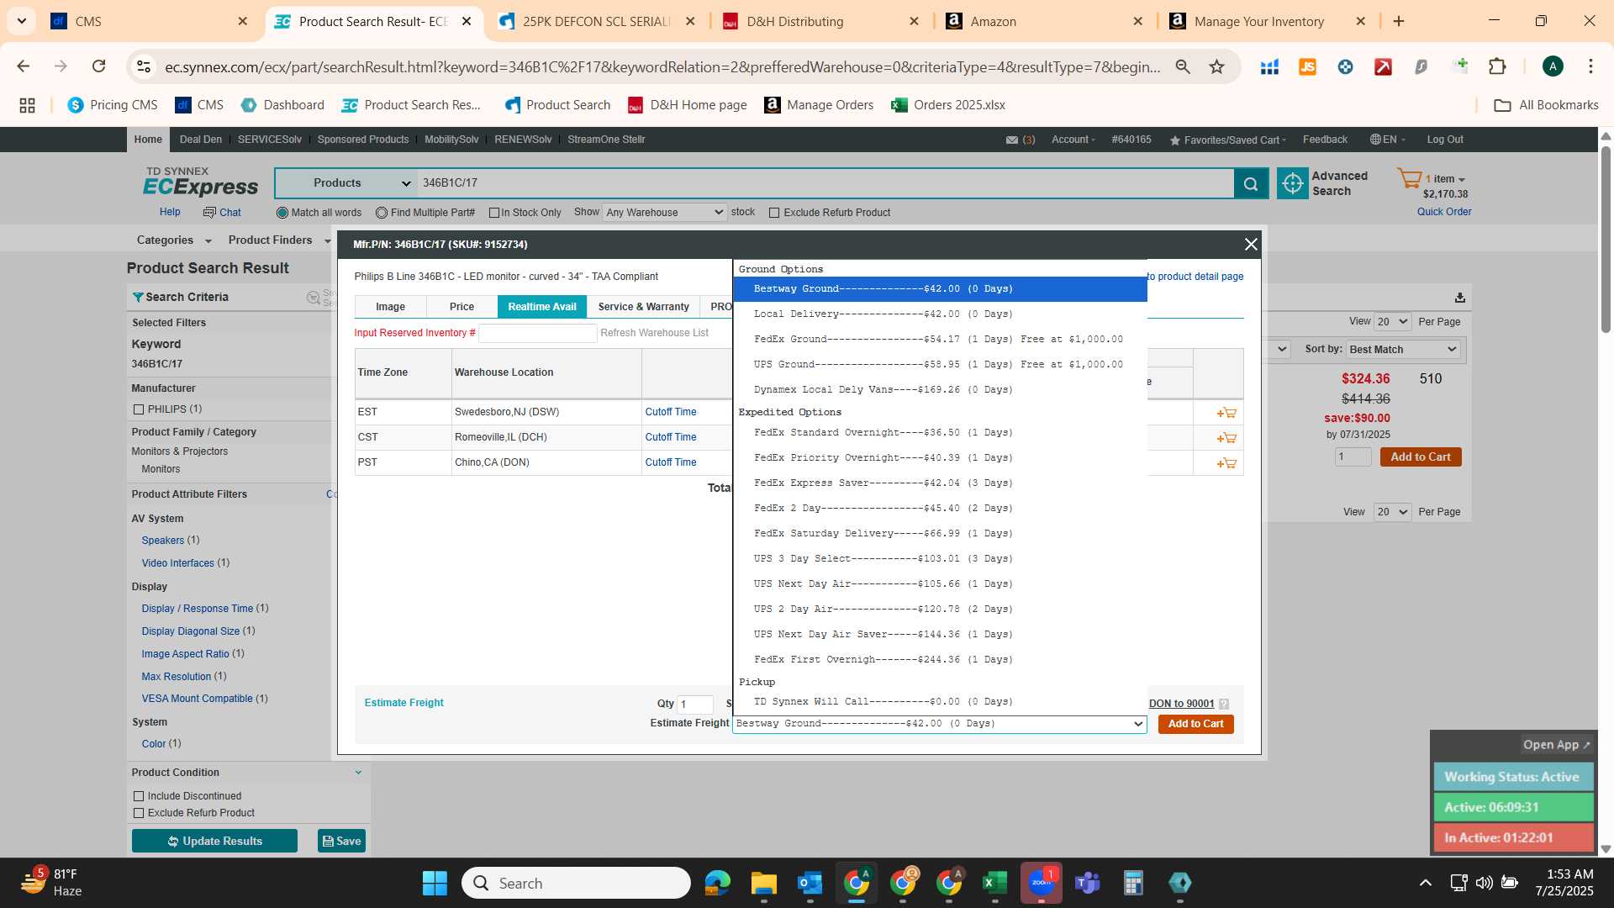Screen dimensions: 1614x908
Task: Check Include Discontinued option
Action: pyautogui.click(x=139, y=796)
